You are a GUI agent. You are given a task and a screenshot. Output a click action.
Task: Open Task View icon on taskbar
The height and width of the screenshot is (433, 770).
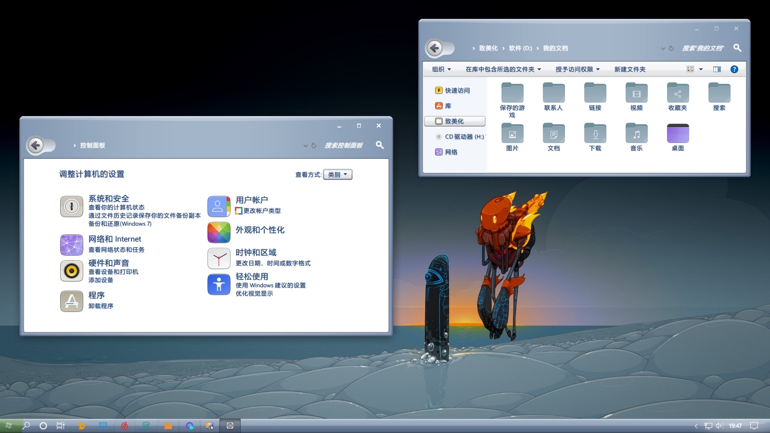coord(60,426)
